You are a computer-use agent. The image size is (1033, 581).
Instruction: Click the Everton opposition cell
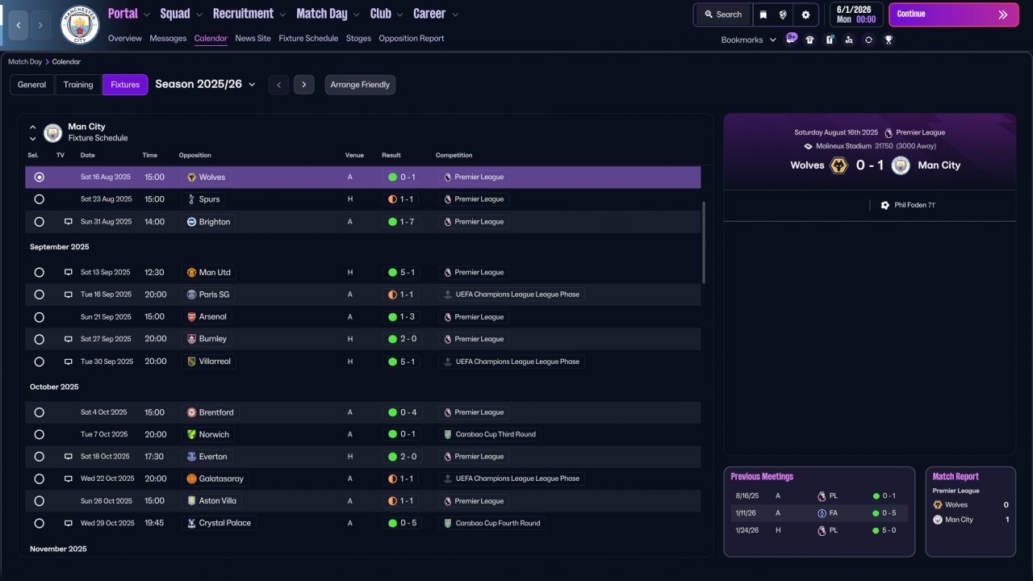207,457
